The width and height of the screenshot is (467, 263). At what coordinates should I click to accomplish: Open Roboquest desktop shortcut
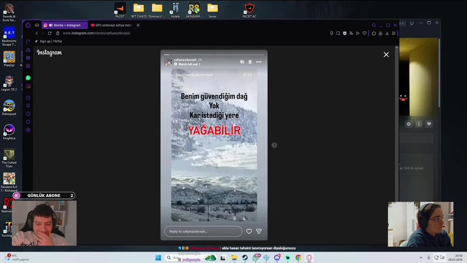pyautogui.click(x=9, y=108)
